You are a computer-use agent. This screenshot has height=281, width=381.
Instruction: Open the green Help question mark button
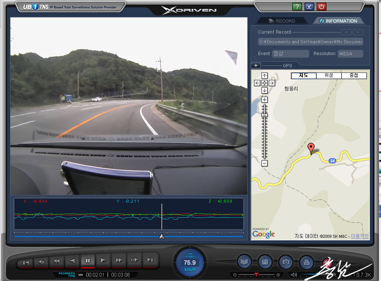coord(297,7)
